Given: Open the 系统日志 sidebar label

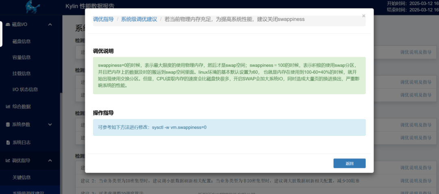Looking at the screenshot, I should [x=22, y=142].
